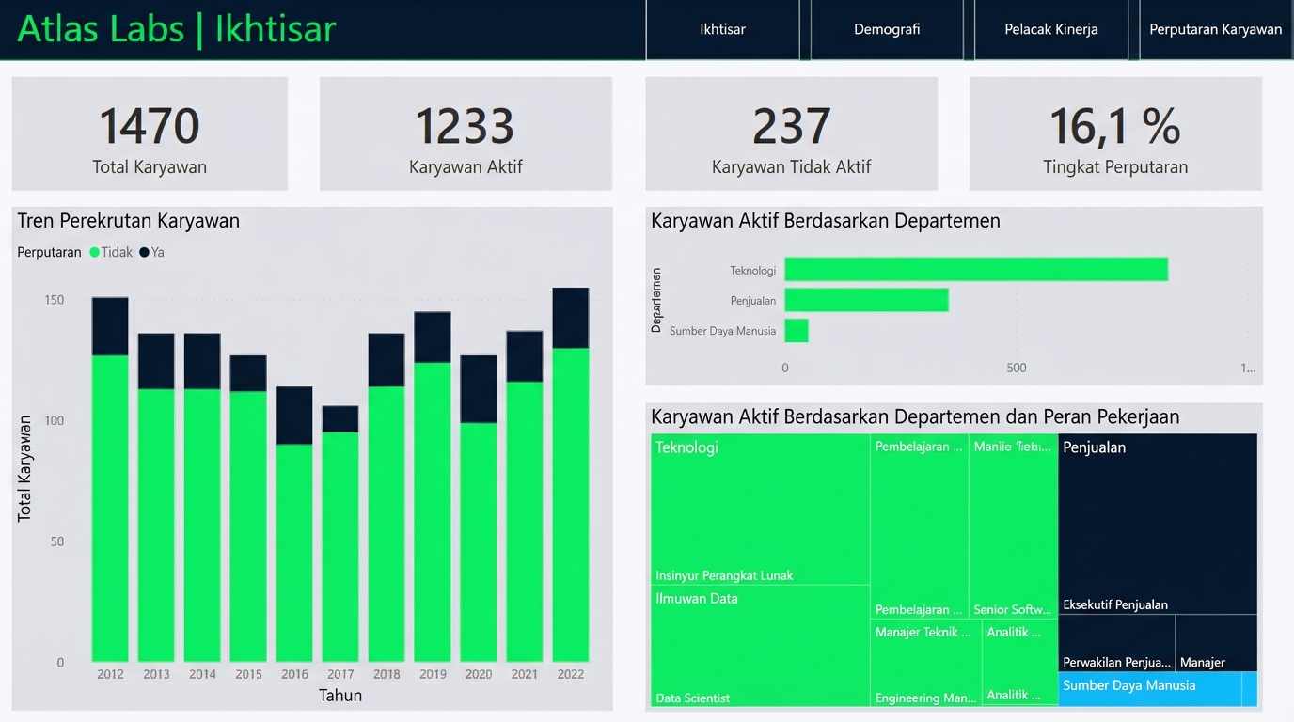Open the Perputaran Karyawan page
This screenshot has width=1294, height=722.
pos(1215,29)
